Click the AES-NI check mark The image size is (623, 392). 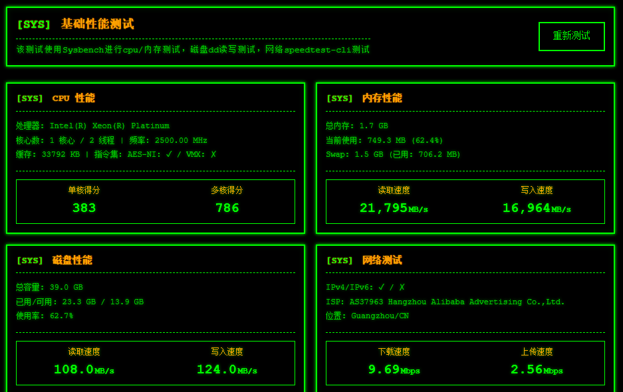[169, 154]
